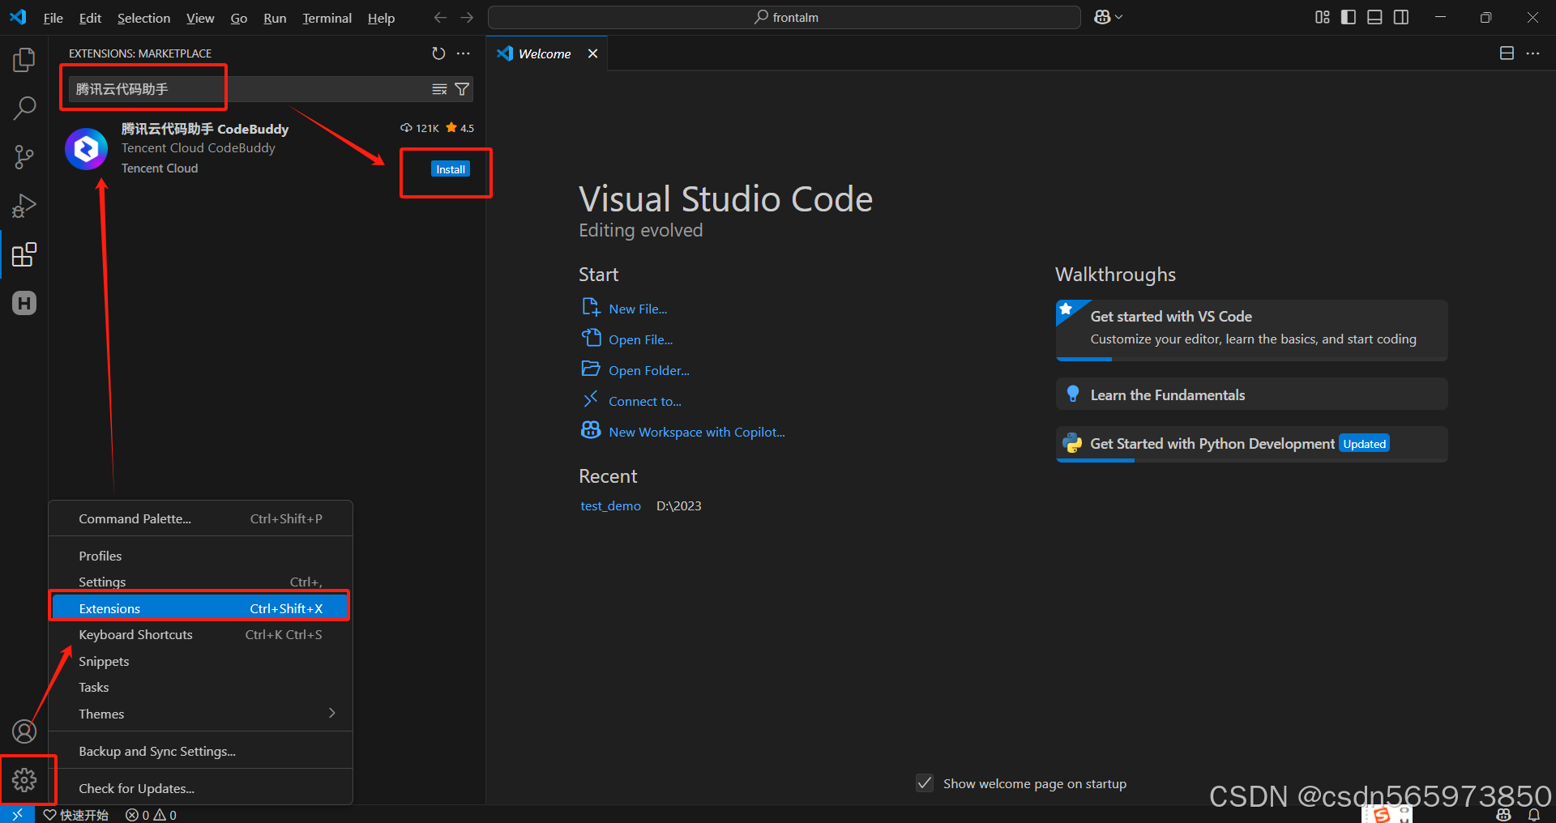Open the Terminal menu
The width and height of the screenshot is (1556, 823).
pos(327,18)
